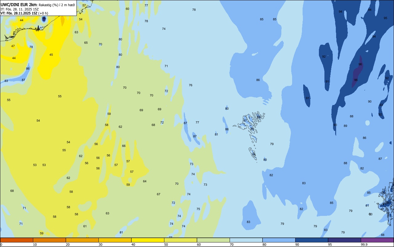Select the map value 65

86,43
